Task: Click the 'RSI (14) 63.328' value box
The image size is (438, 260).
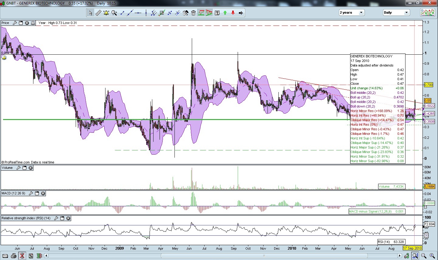Action: click(x=391, y=242)
